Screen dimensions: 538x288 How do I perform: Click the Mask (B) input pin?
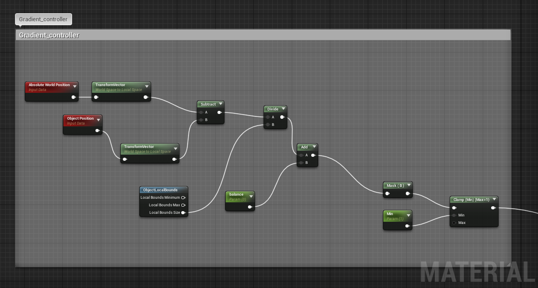pyautogui.click(x=388, y=193)
